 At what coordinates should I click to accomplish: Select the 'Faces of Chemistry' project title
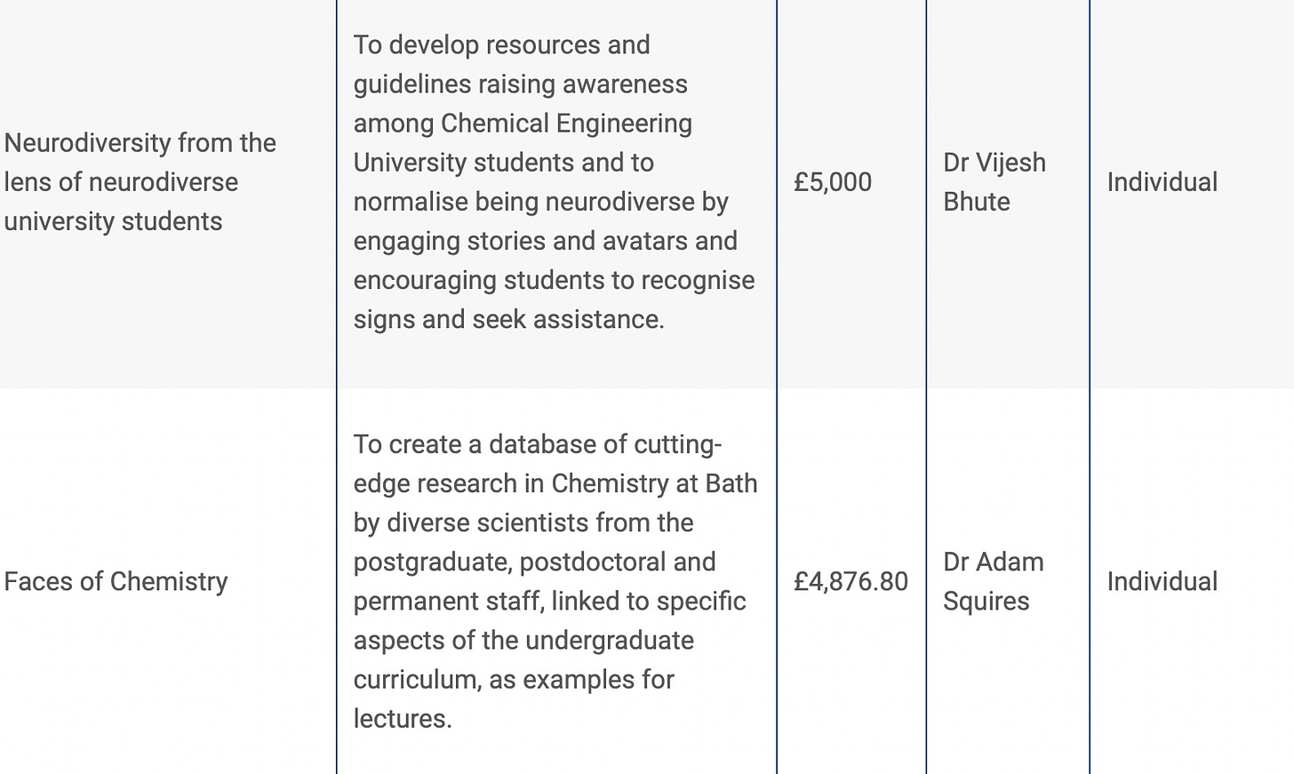tap(116, 581)
